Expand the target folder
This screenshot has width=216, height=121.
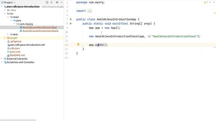[x=5, y=38]
